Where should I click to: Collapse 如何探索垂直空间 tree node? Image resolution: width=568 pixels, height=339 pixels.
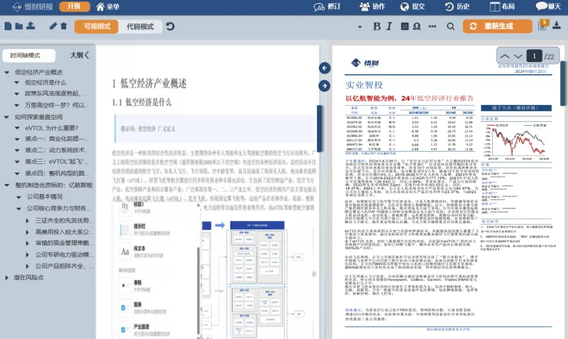[6, 117]
